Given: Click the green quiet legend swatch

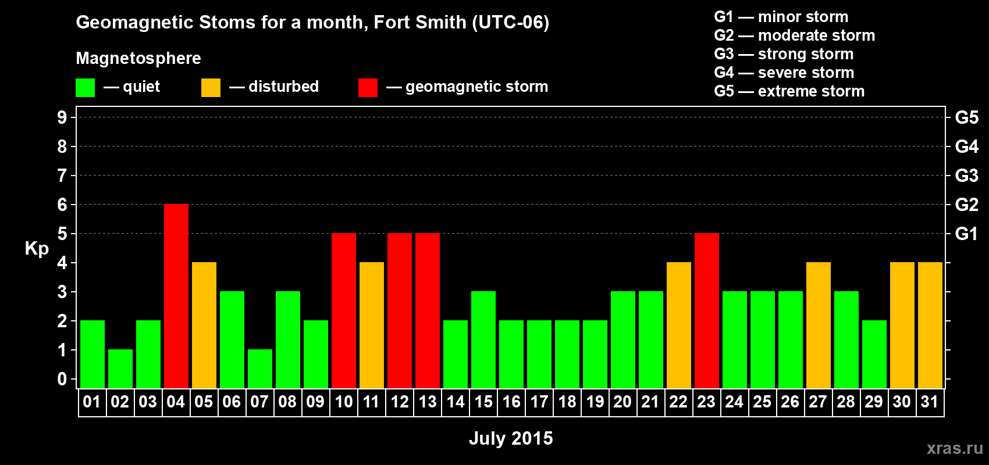Looking at the screenshot, I should coord(86,88).
